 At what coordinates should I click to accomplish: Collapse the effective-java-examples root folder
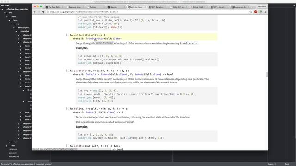click(2, 9)
